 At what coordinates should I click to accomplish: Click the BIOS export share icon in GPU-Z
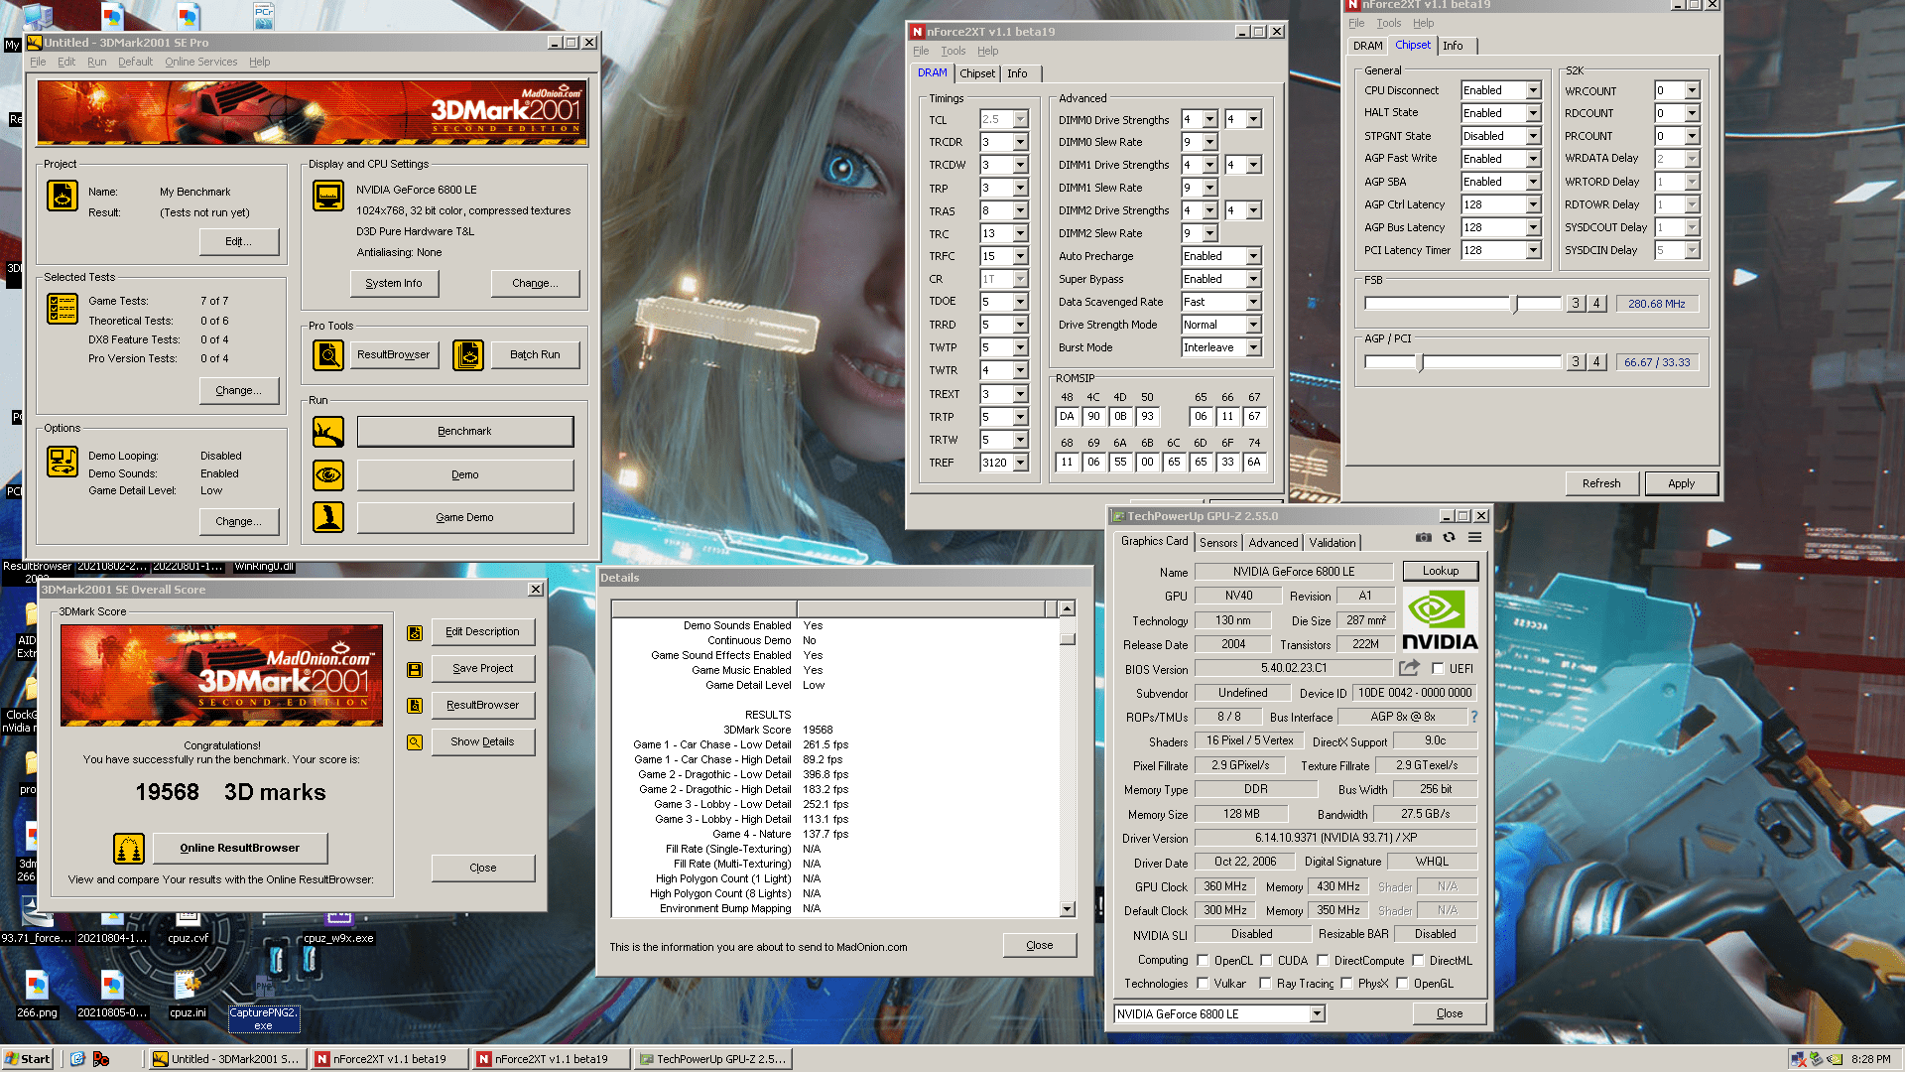[x=1409, y=668]
